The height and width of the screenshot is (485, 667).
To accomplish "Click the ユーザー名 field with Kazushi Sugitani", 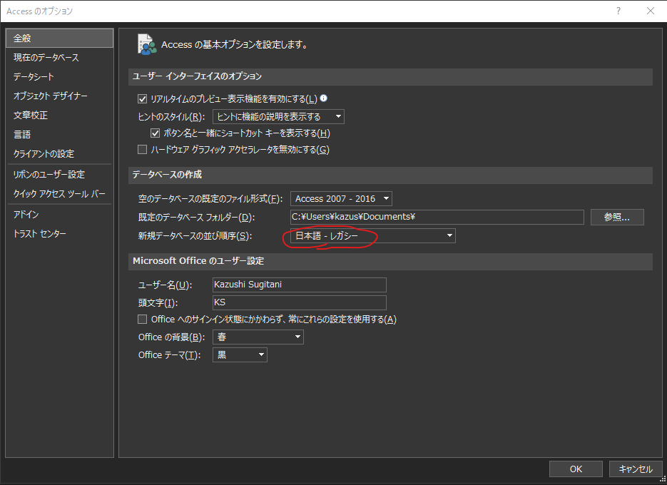I will (x=300, y=285).
